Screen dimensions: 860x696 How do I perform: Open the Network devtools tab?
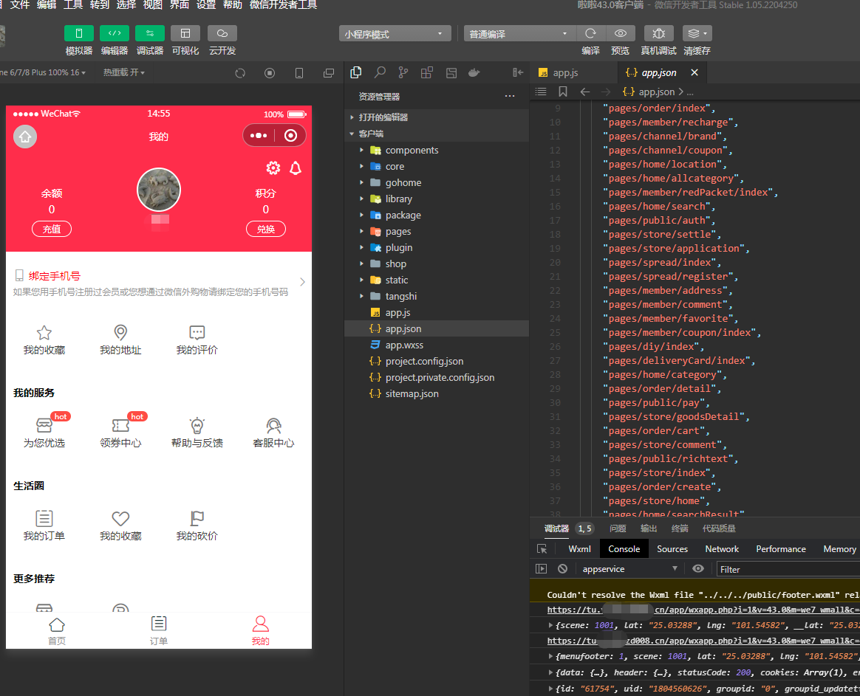coord(722,548)
